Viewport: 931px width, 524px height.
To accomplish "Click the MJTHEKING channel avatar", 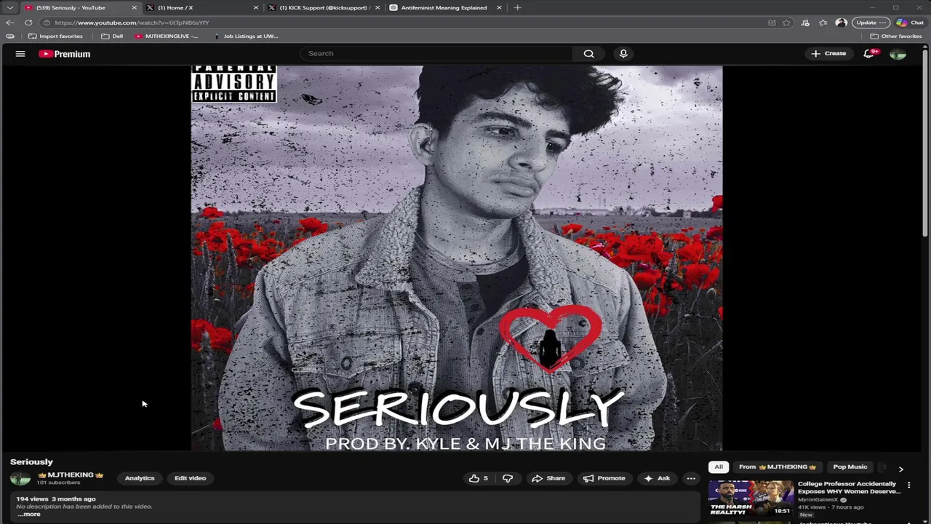I will pyautogui.click(x=20, y=478).
